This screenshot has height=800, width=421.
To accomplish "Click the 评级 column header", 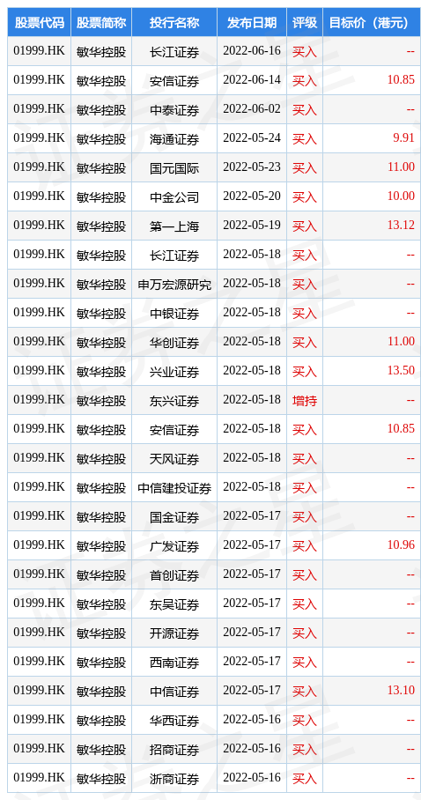I will (x=305, y=22).
